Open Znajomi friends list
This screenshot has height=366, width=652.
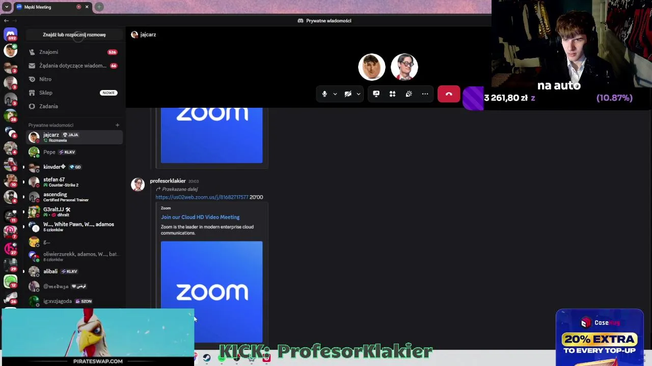73,52
